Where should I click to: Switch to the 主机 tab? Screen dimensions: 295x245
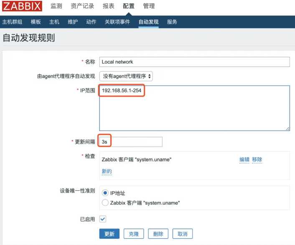click(x=54, y=22)
